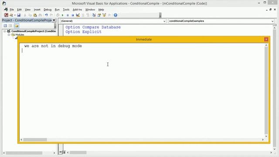Click Immediate window scroll right arrow
Screen dimensions: 279x157
[x=262, y=140]
